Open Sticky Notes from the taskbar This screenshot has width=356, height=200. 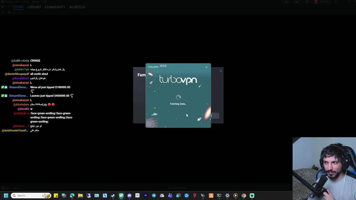(56, 196)
